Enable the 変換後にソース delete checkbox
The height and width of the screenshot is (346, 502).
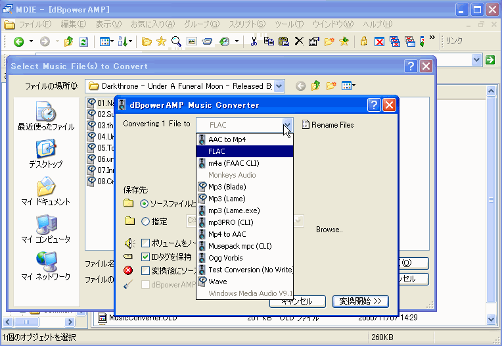pyautogui.click(x=145, y=271)
